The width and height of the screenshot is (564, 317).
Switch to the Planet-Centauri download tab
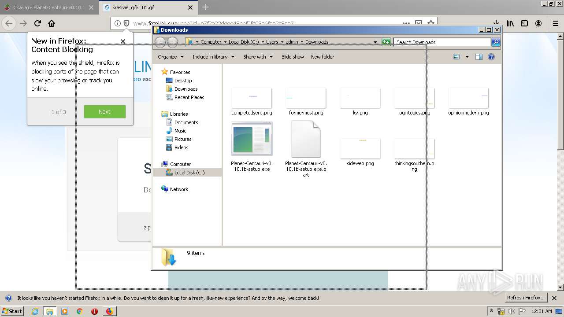coord(49,7)
